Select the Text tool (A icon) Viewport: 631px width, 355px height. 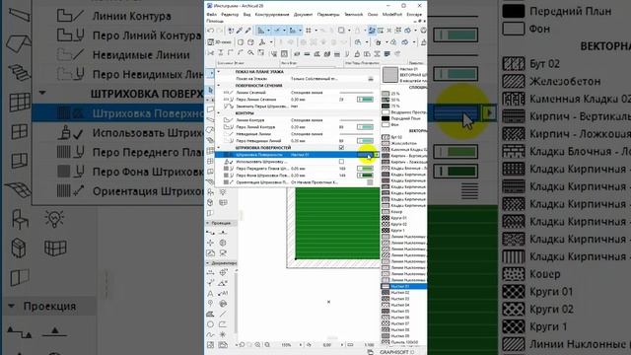(210, 294)
